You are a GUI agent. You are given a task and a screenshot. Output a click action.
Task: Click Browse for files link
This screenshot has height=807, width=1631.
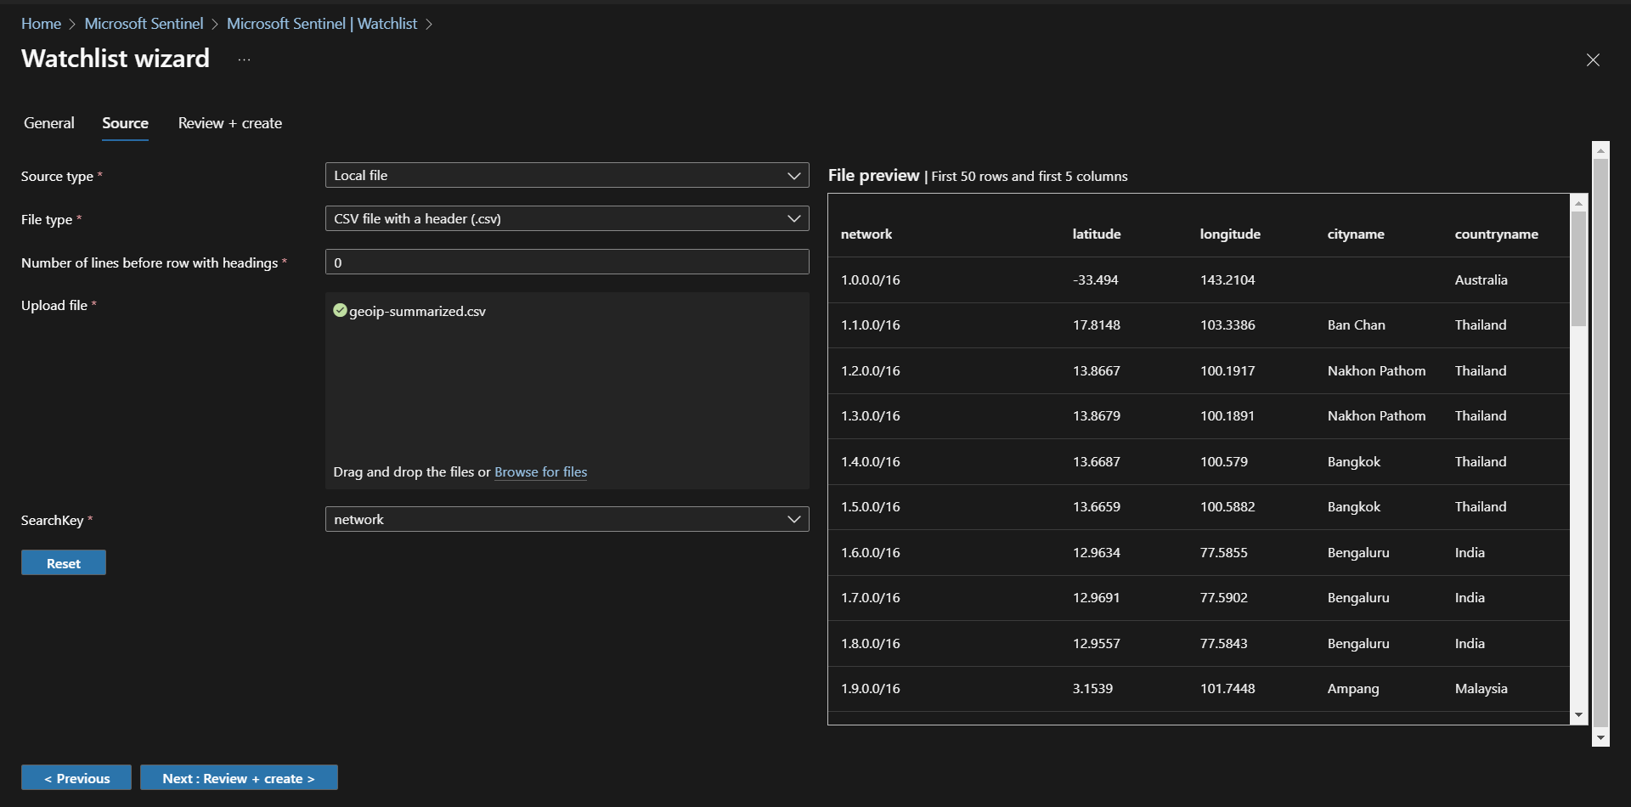pyautogui.click(x=541, y=471)
